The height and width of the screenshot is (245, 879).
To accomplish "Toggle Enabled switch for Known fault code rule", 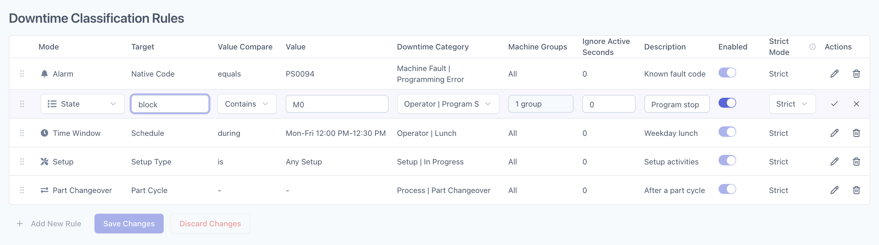I will tap(727, 73).
